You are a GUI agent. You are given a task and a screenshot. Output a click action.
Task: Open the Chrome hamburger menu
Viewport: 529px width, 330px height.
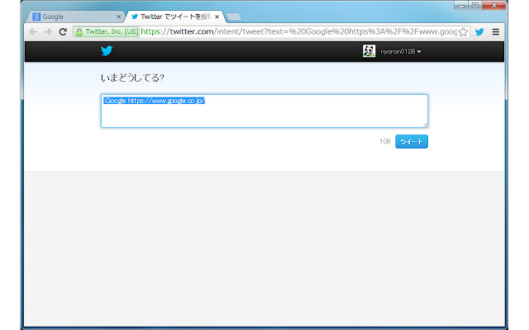[x=496, y=32]
